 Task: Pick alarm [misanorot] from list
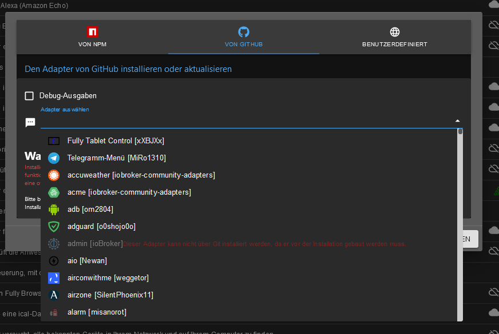(x=249, y=312)
